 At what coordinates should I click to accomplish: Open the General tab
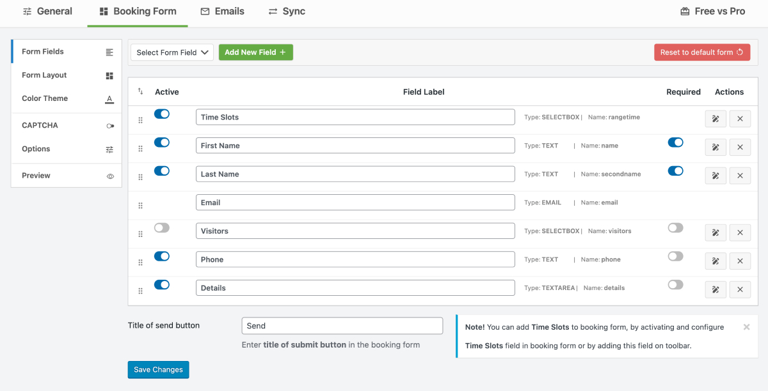47,11
